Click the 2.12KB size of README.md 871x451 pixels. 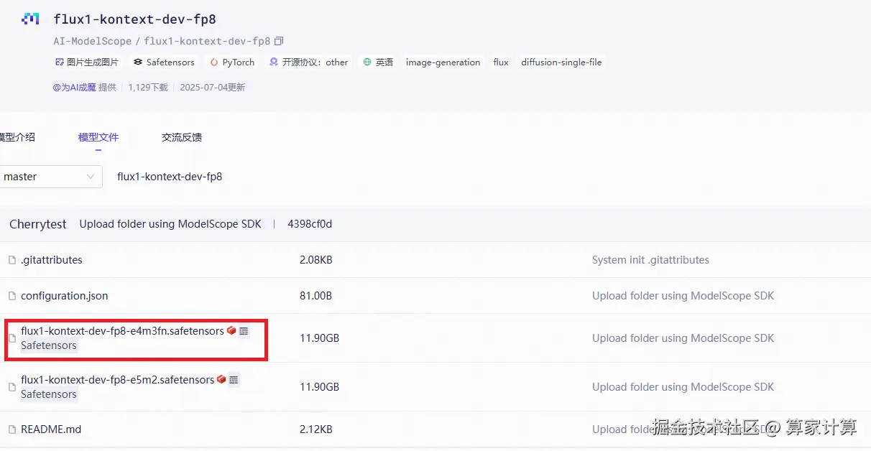click(316, 429)
